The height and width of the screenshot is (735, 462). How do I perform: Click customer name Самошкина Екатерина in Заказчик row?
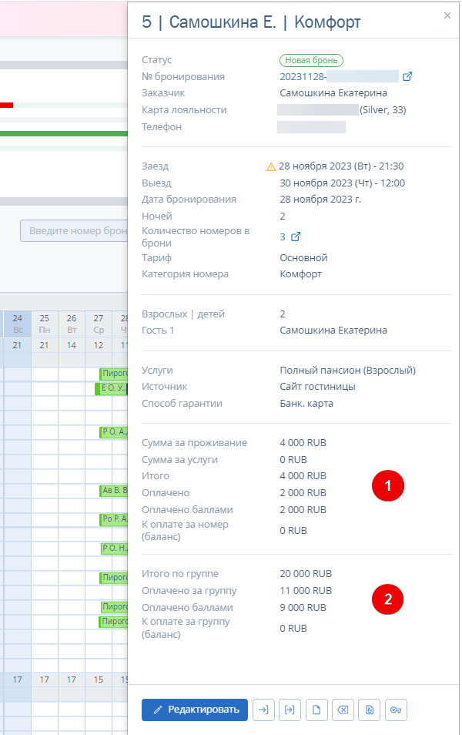click(333, 92)
